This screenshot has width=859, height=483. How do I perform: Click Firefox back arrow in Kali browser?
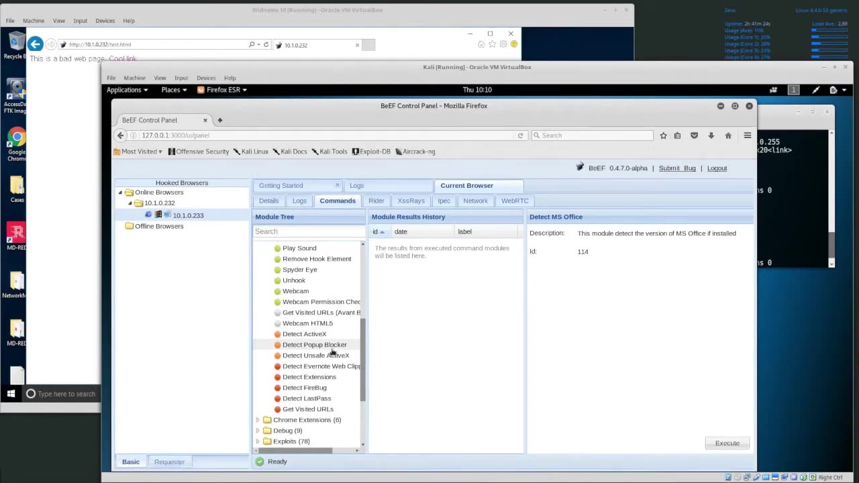(120, 136)
